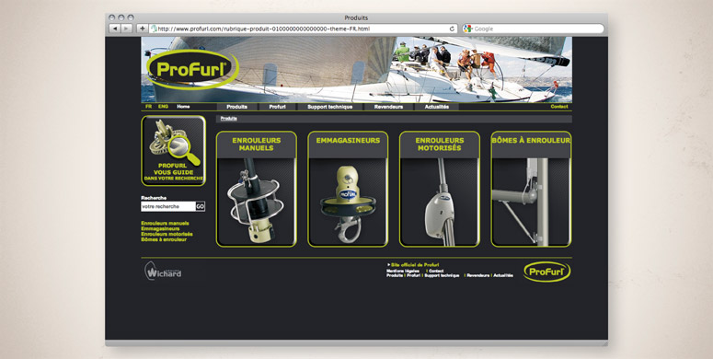Open the Emmagasineurs product card

tap(348, 190)
